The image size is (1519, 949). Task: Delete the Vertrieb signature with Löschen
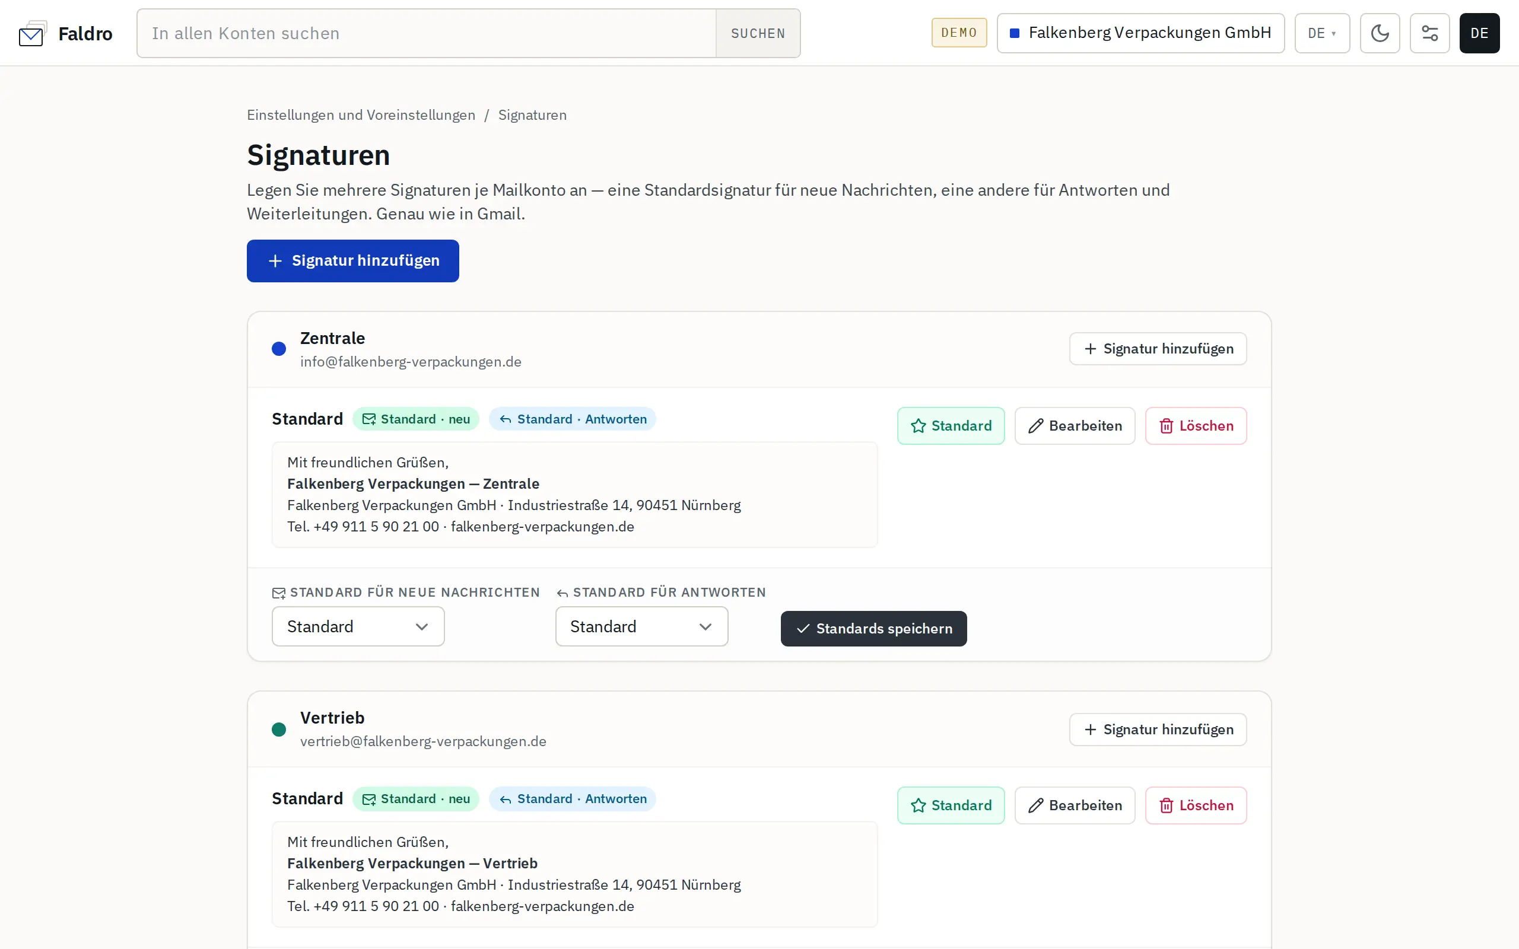click(1196, 805)
